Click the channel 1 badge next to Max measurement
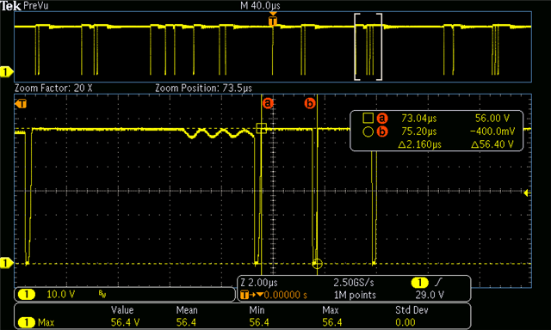 (26, 322)
